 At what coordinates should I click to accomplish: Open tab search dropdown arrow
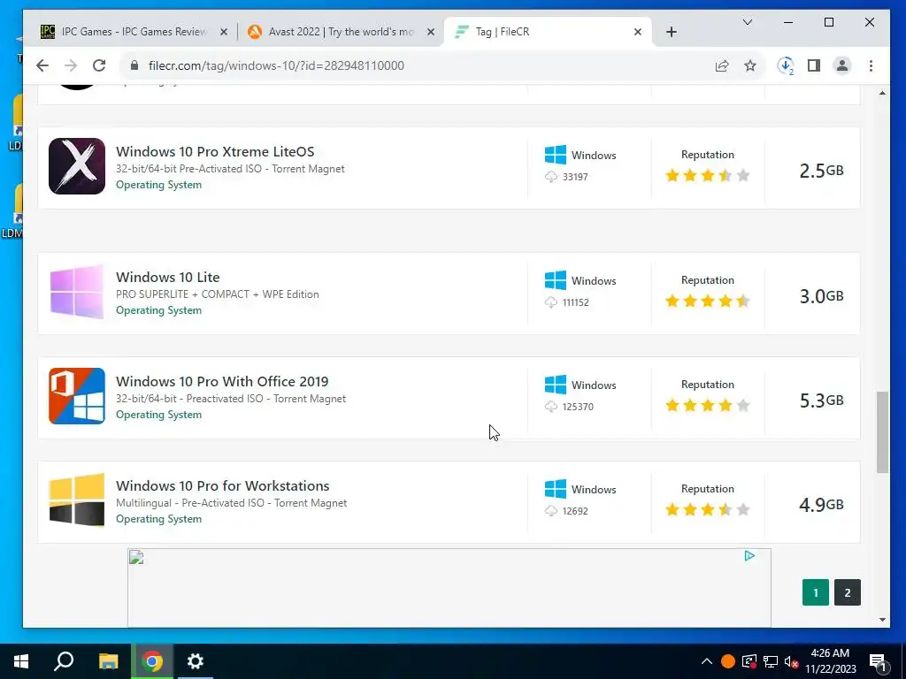tap(747, 22)
